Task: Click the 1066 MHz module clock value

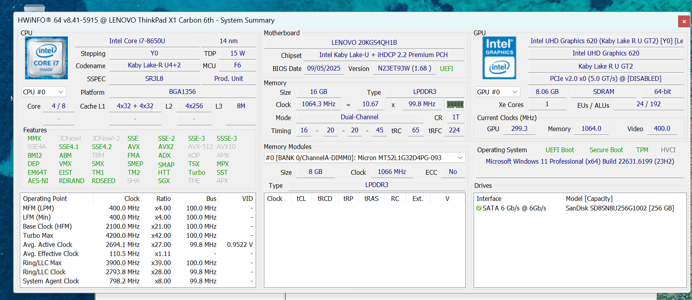Action: click(x=392, y=172)
